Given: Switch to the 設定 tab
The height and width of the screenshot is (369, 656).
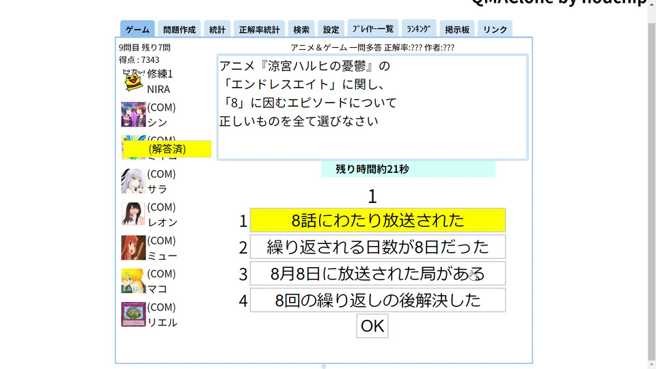Looking at the screenshot, I should (331, 29).
